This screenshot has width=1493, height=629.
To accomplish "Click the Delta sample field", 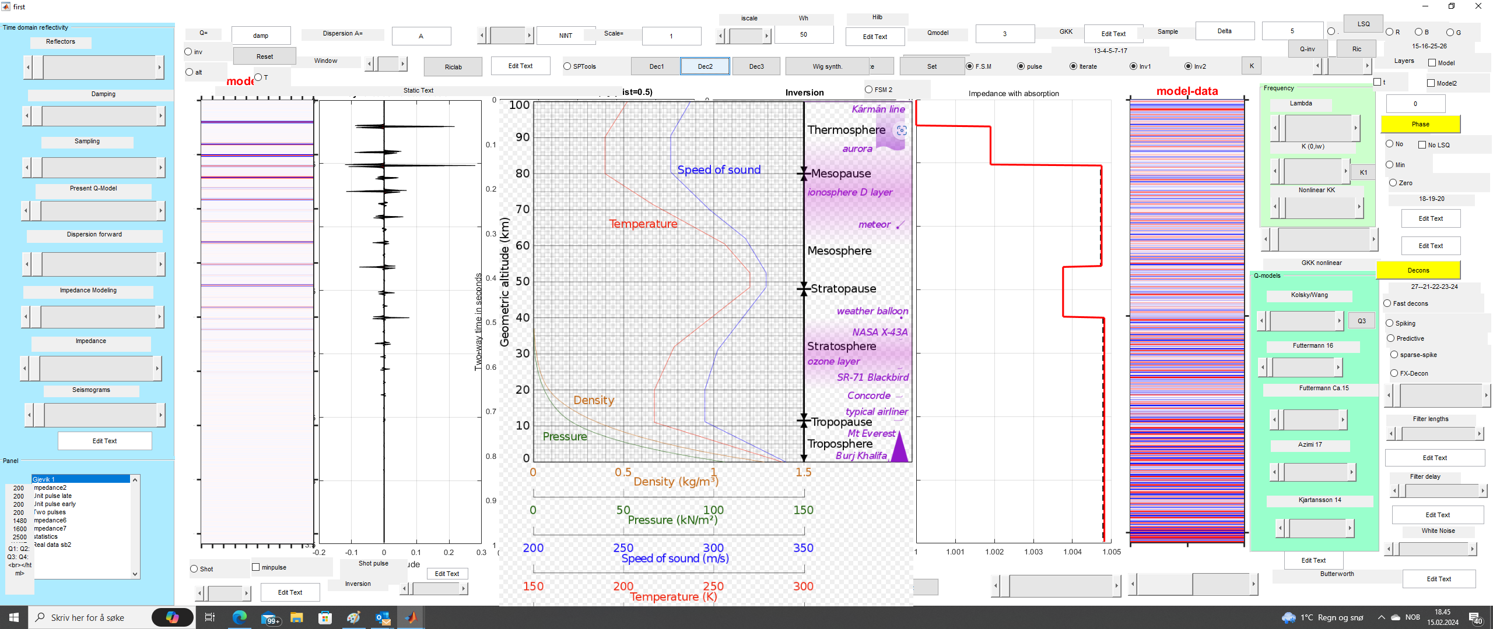I will [x=1225, y=31].
